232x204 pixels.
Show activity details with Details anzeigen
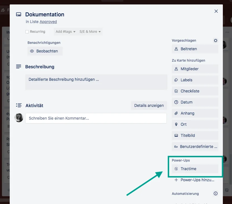coord(148,105)
